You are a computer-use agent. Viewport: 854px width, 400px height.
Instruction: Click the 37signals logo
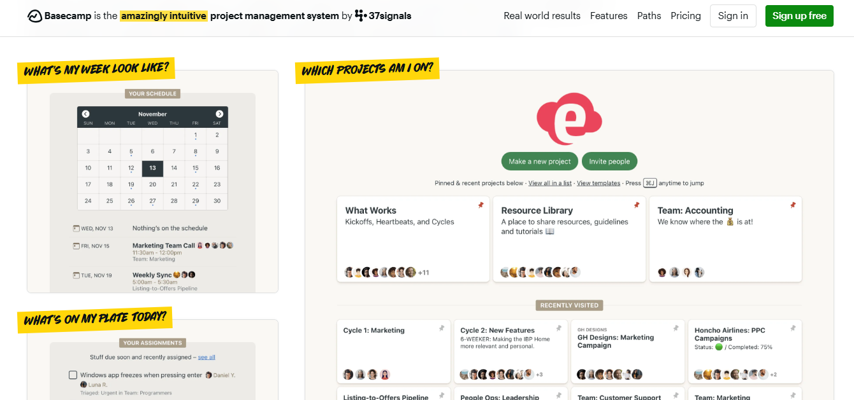[383, 16]
